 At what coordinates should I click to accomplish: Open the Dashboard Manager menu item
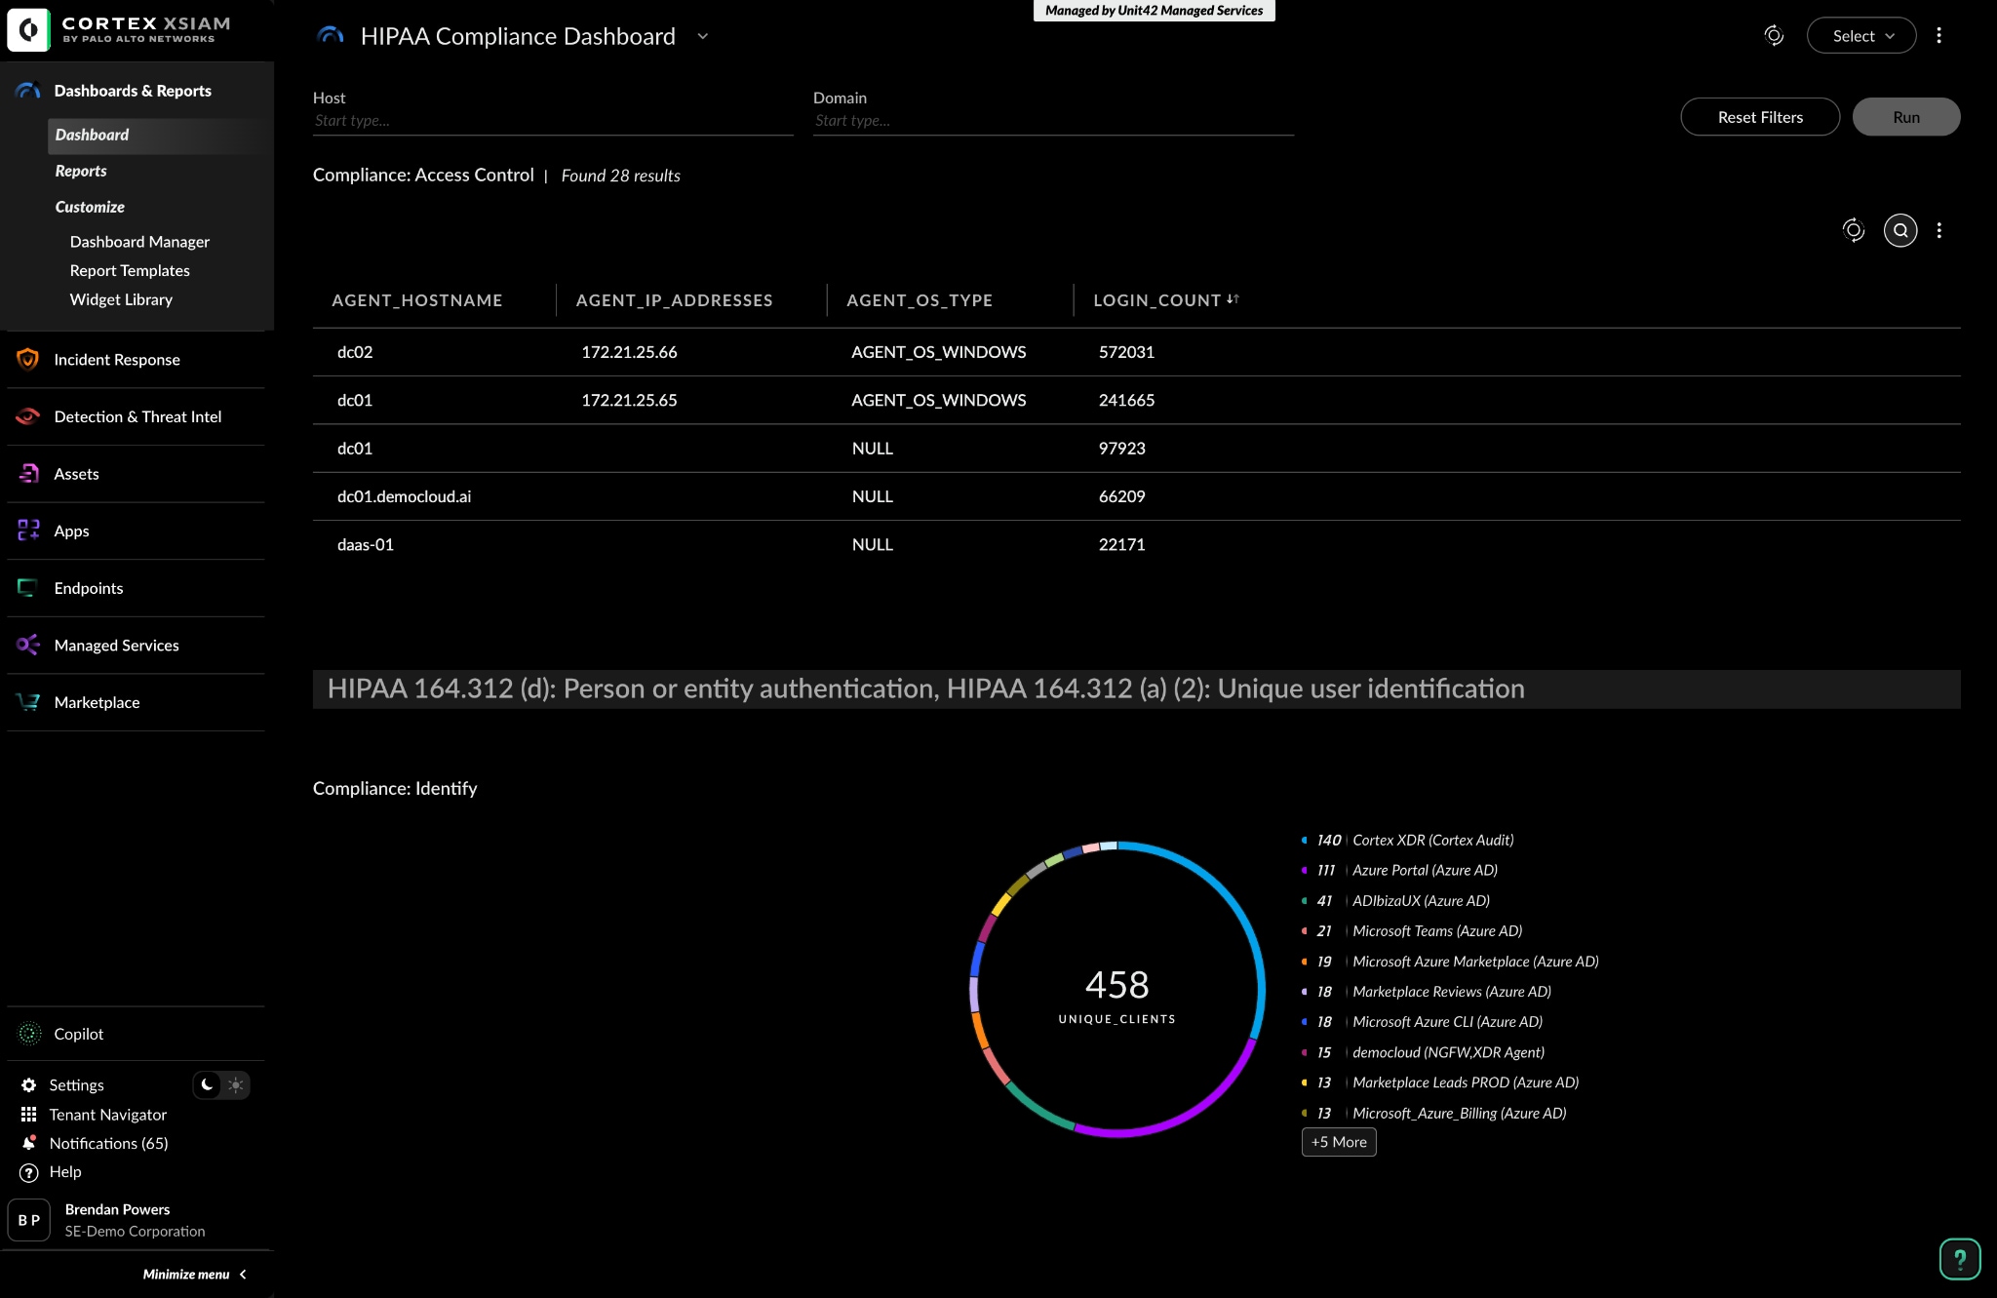(139, 241)
